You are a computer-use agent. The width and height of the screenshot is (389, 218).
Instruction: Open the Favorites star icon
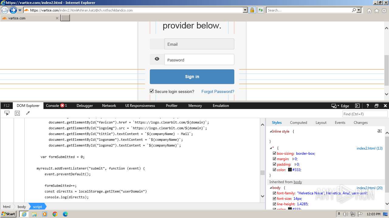coord(377,11)
